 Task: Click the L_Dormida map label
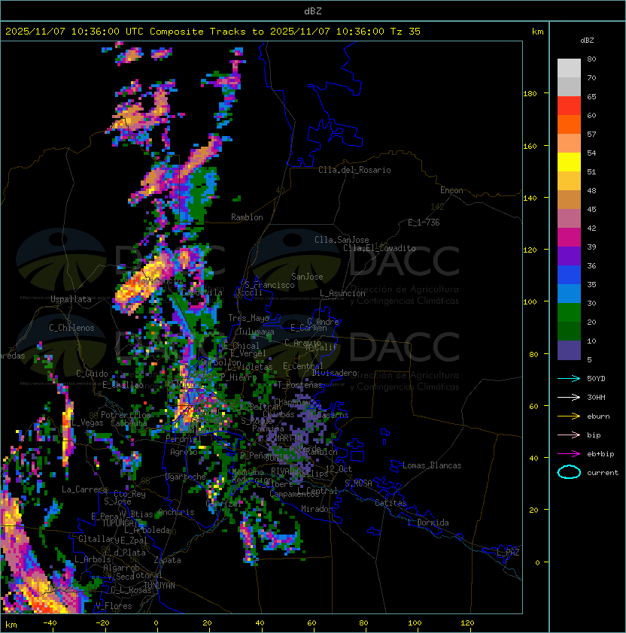click(428, 522)
